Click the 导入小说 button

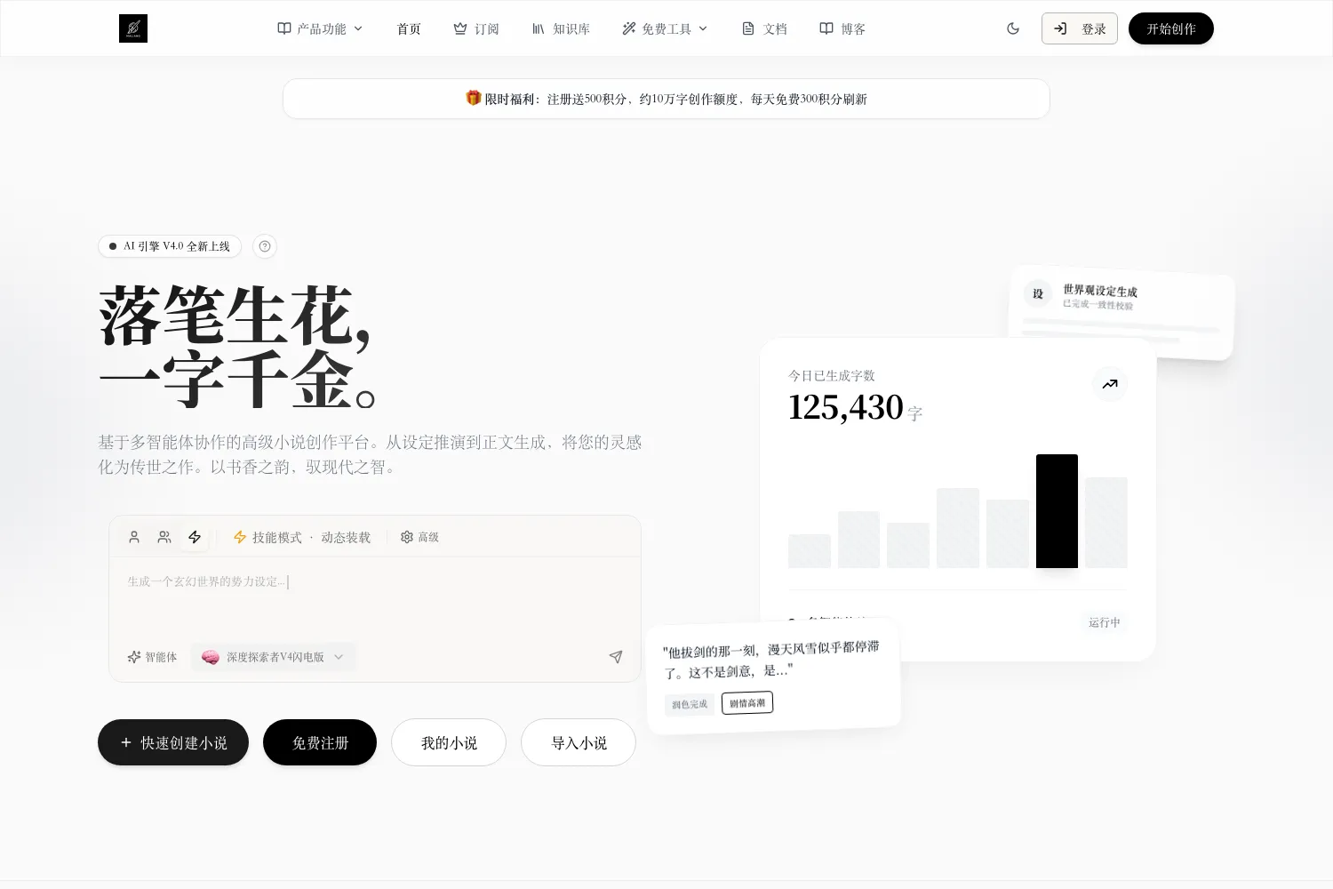[579, 742]
